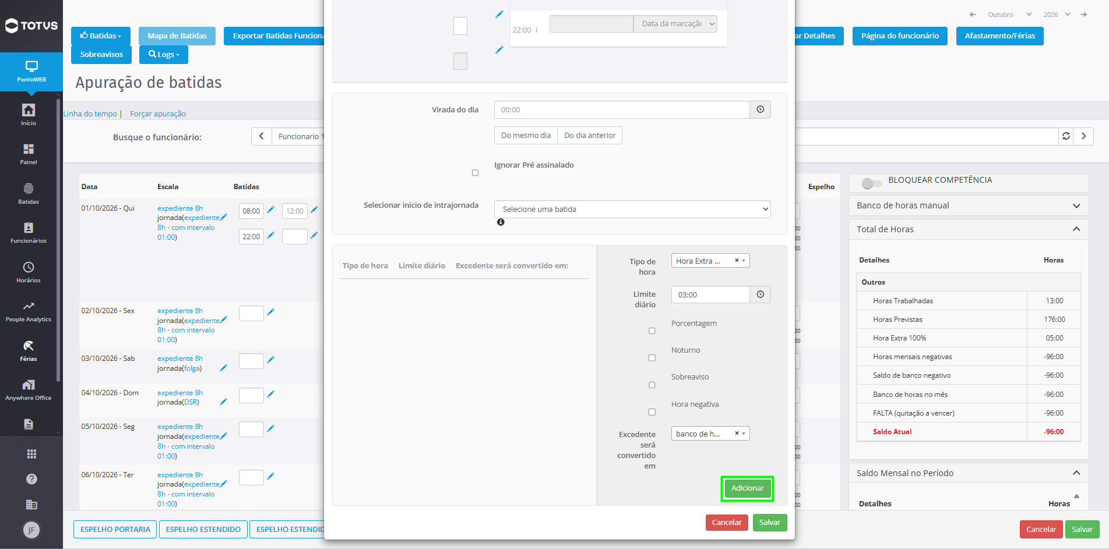Enable the Noturno checkbox

point(652,358)
